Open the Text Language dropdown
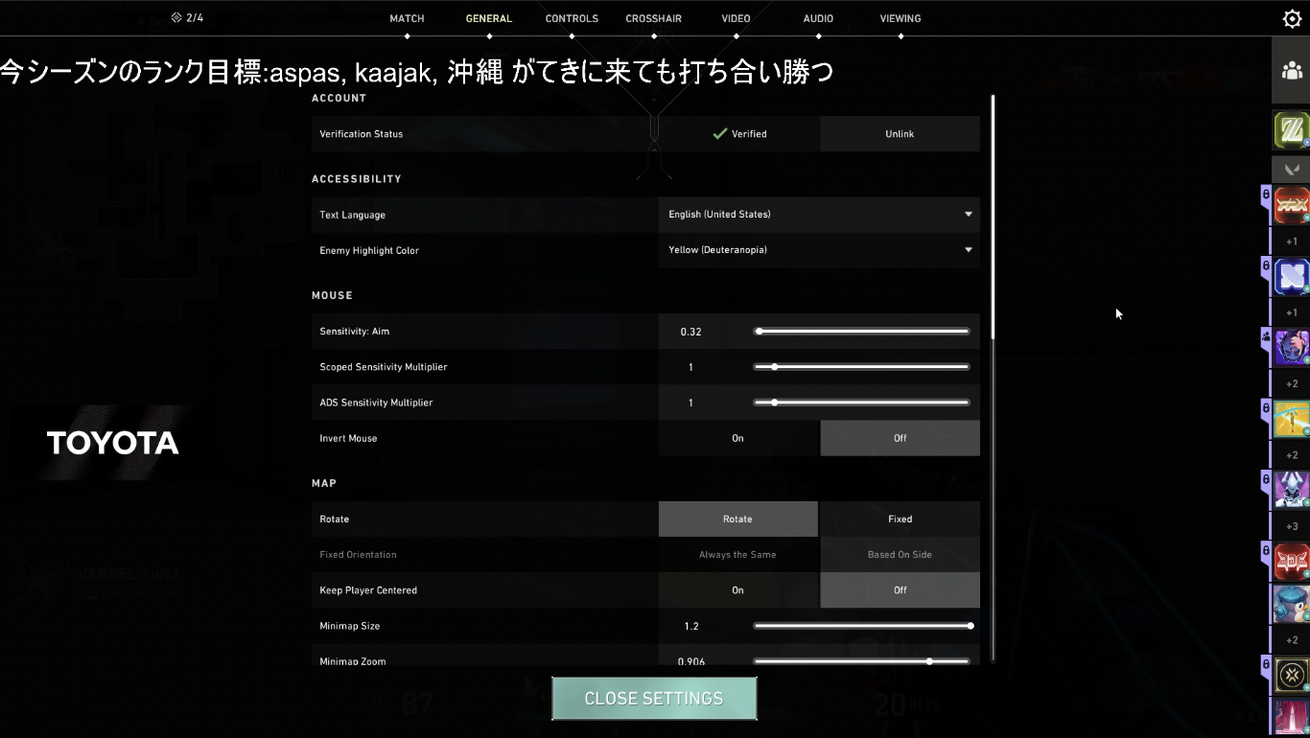 (819, 215)
